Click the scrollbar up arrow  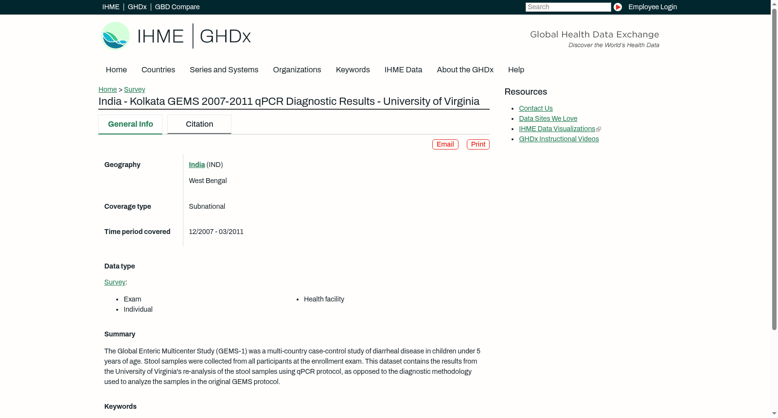tap(774, 3)
